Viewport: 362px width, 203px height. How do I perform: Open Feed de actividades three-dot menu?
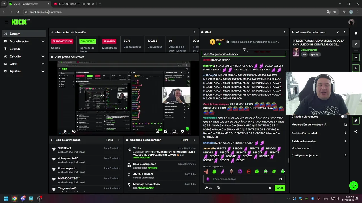(x=119, y=140)
